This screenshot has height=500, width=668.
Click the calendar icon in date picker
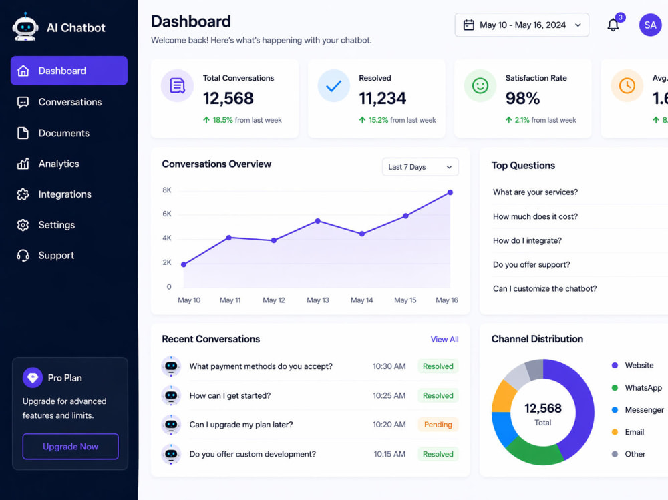tap(469, 25)
